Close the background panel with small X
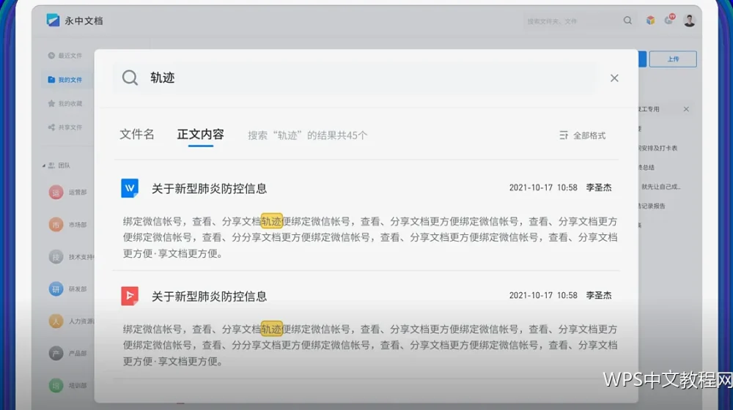This screenshot has width=733, height=410. pyautogui.click(x=686, y=109)
